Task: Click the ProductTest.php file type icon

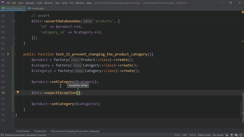Action: (x=3, y=8)
